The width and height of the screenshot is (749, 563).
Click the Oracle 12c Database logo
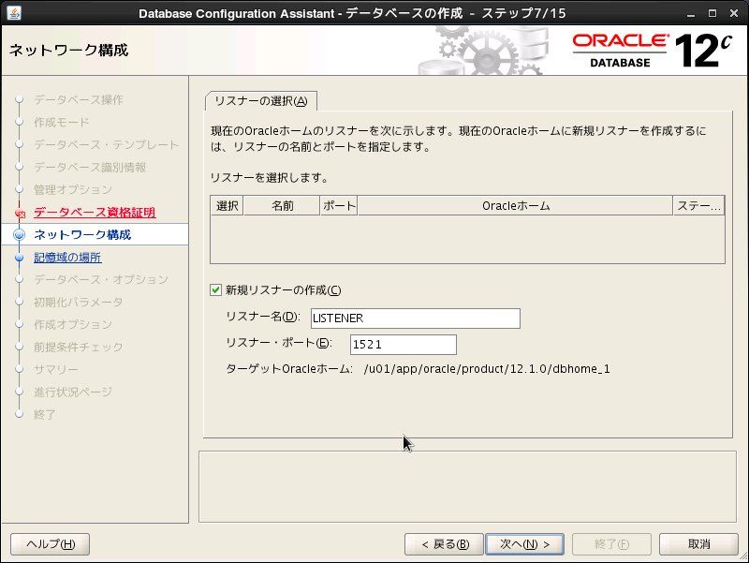[x=652, y=51]
